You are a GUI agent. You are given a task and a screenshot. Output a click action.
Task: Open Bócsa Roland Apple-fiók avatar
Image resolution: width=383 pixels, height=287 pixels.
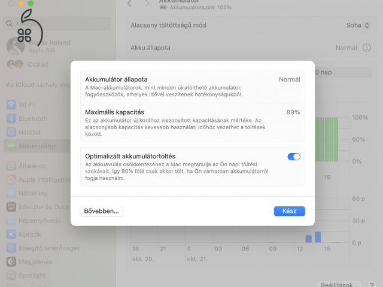(x=16, y=46)
